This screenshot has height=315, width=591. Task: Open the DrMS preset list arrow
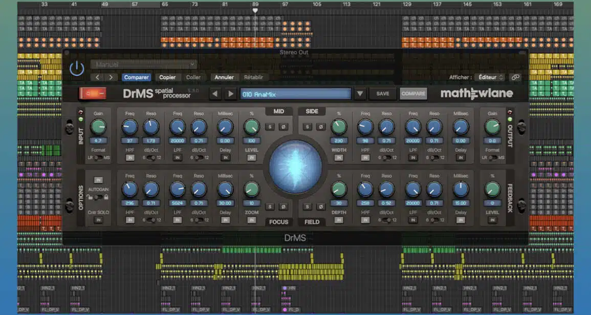click(360, 94)
